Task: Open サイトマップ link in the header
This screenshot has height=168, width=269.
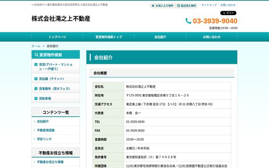Action: (x=209, y=5)
